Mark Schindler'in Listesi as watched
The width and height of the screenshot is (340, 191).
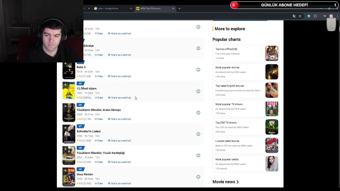tap(119, 141)
